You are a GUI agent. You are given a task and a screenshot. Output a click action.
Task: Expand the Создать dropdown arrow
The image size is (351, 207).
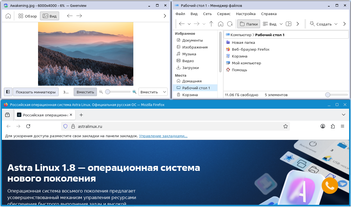(336, 24)
